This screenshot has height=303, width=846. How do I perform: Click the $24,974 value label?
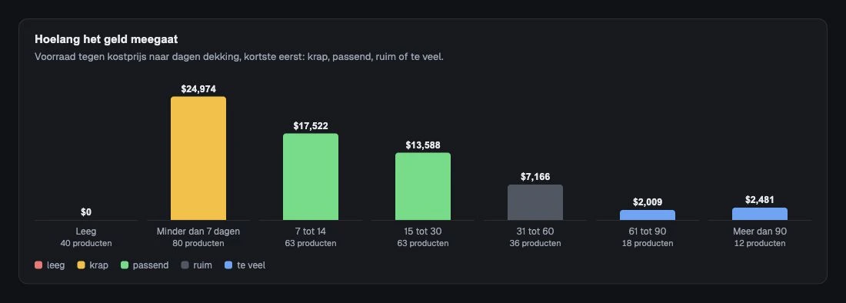click(198, 89)
